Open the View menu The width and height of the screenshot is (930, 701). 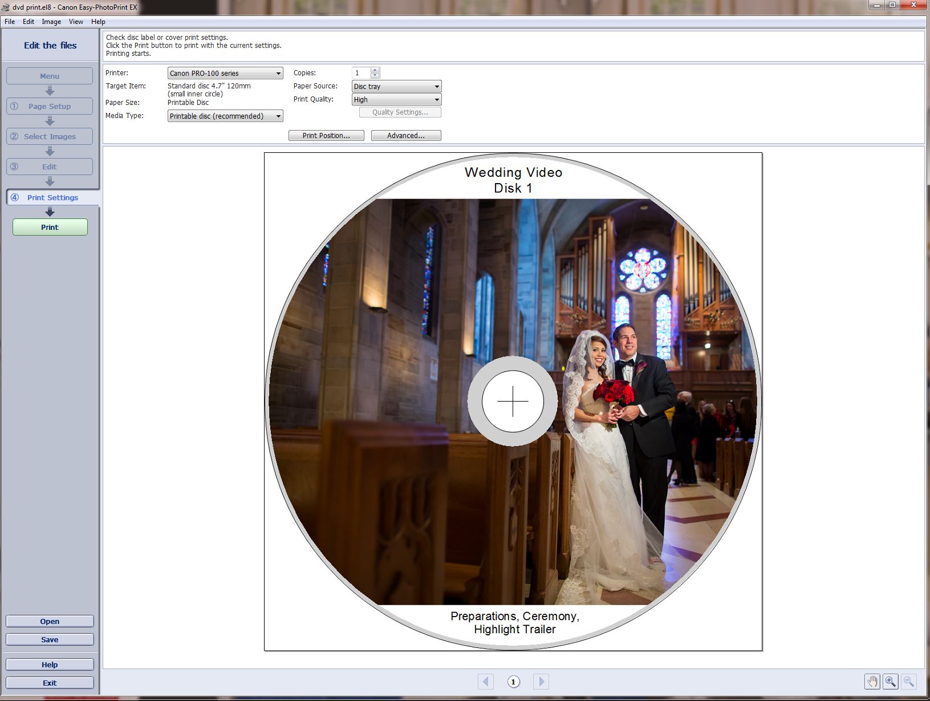pyautogui.click(x=75, y=21)
